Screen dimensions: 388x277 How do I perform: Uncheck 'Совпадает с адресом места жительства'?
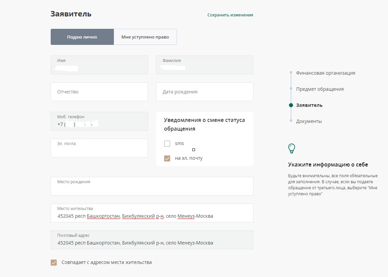point(54,263)
